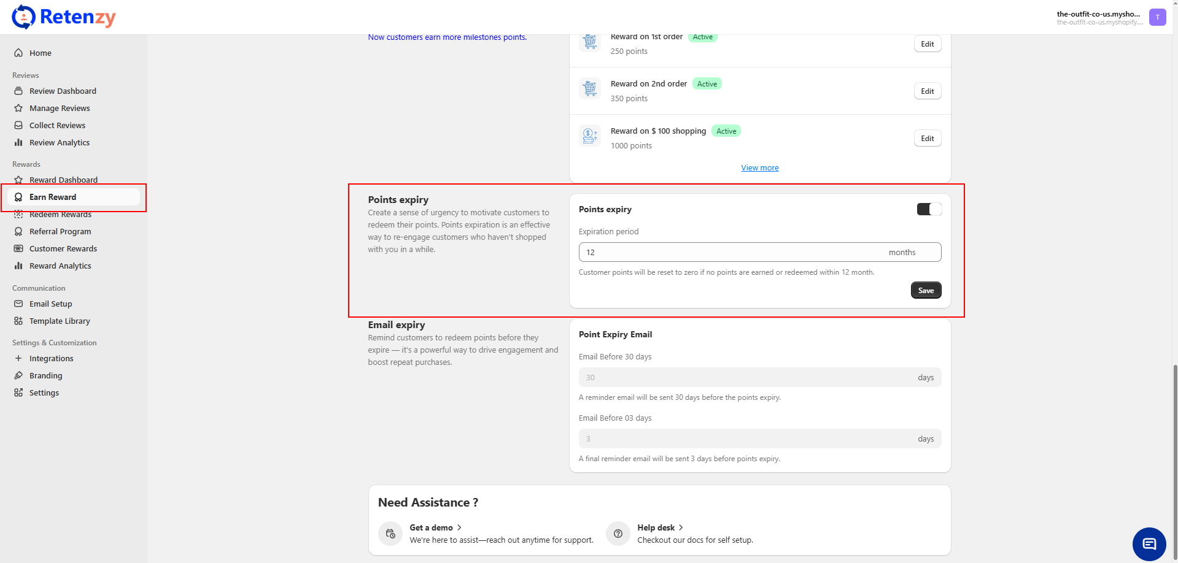Expand the Help desk chevron arrow
Screen dimensions: 1178x563
point(681,527)
